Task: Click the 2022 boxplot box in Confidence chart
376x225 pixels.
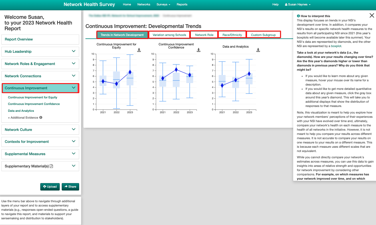Action: click(176, 80)
